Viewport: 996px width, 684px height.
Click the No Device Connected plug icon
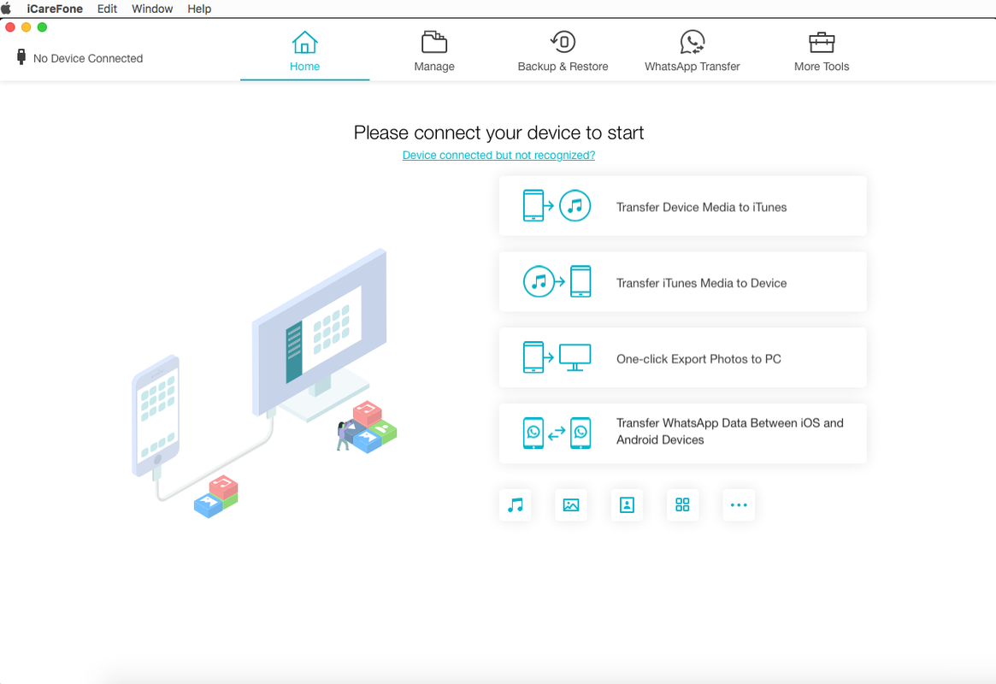[x=21, y=57]
